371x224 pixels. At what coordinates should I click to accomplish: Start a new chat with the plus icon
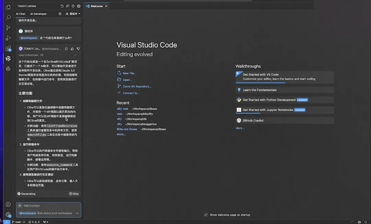[x=60, y=14]
